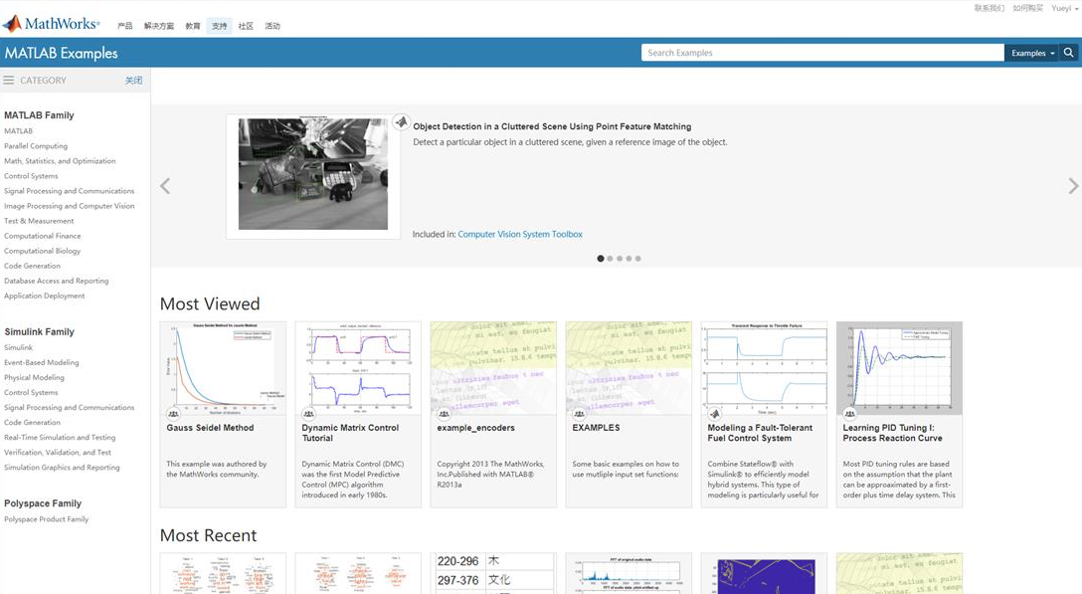Select Physical Modeling category
The height and width of the screenshot is (594, 1082).
pyautogui.click(x=35, y=377)
